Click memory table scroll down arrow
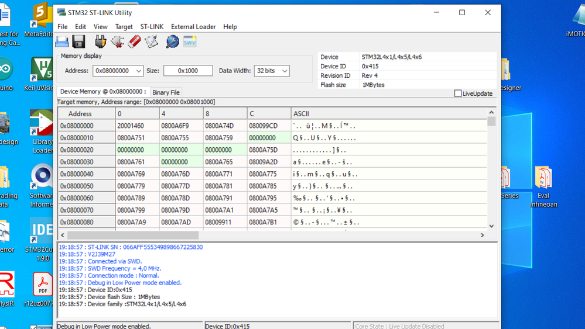 [x=491, y=226]
